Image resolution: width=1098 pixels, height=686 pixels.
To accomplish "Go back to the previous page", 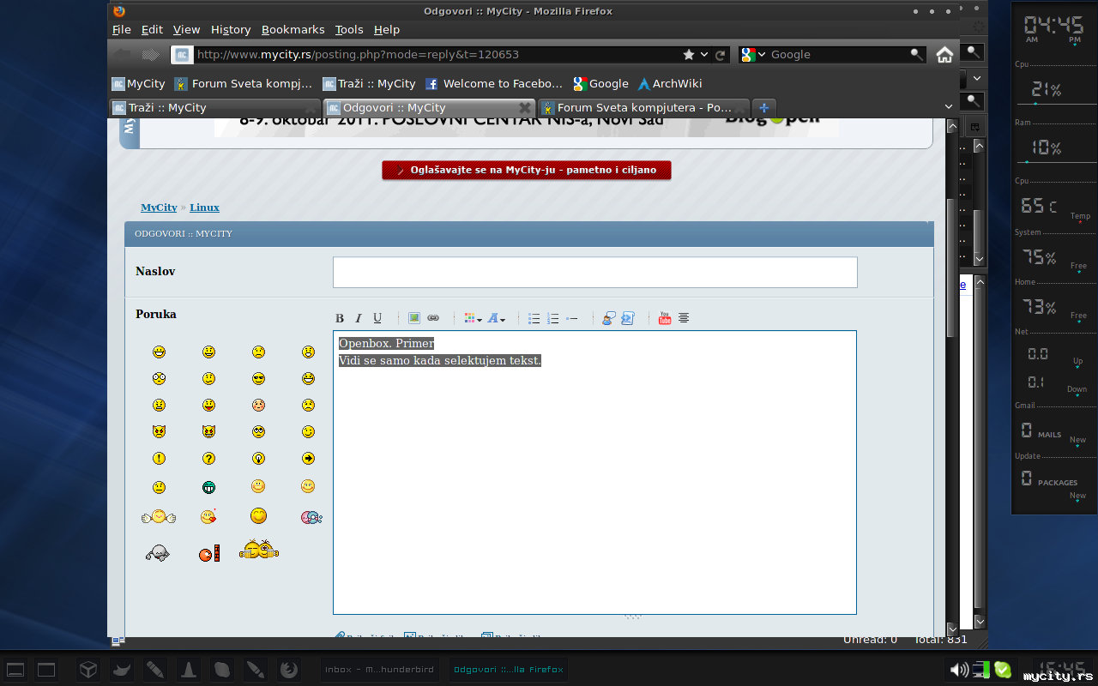I will (123, 55).
